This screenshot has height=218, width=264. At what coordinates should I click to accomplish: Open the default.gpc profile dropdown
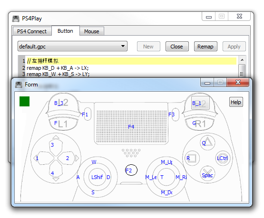pyautogui.click(x=72, y=46)
